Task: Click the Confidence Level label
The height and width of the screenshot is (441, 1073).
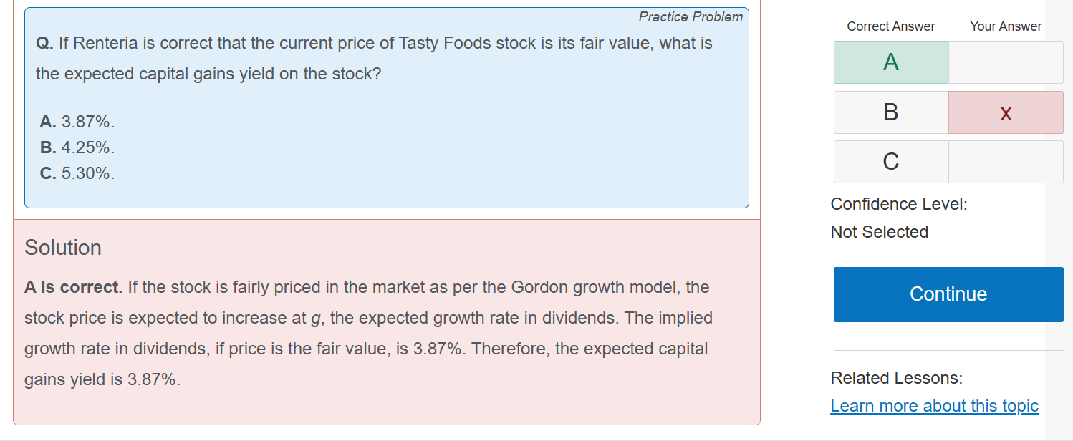Action: [898, 204]
